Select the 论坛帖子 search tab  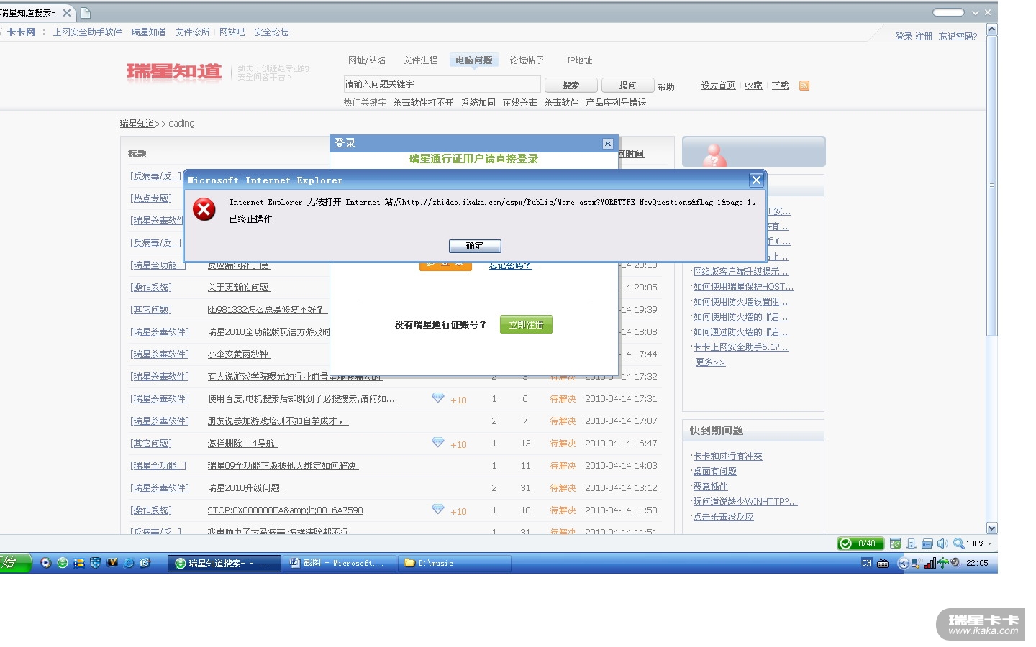point(527,60)
